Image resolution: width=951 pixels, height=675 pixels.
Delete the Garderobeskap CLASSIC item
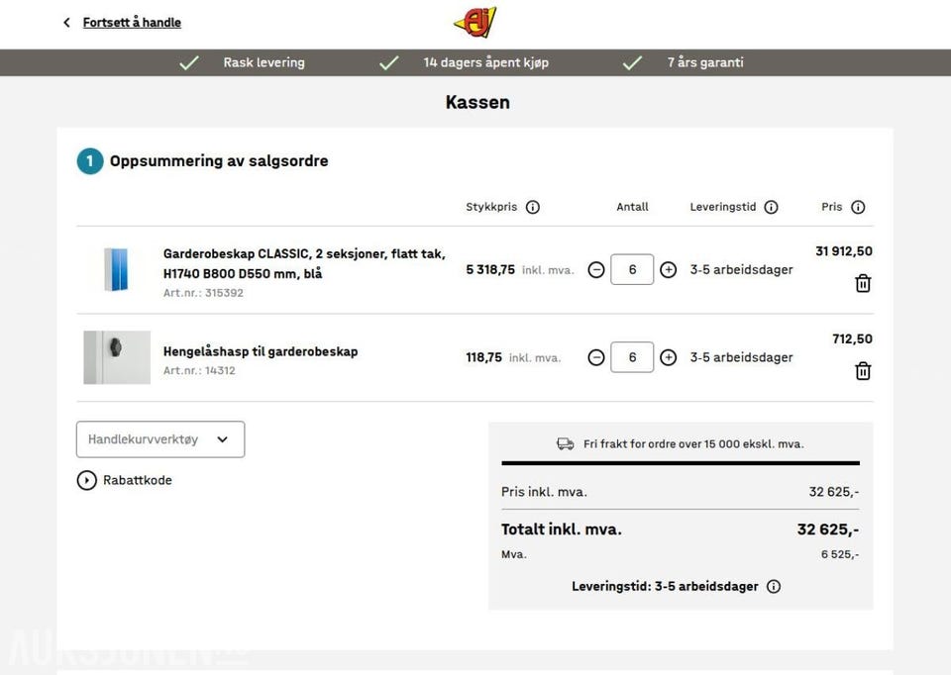pos(863,283)
